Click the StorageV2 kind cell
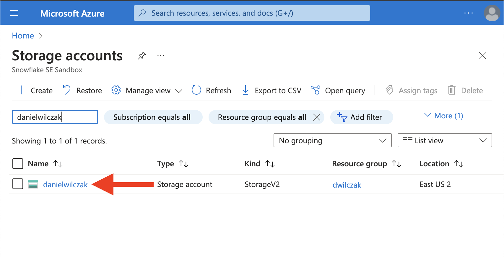 click(262, 184)
